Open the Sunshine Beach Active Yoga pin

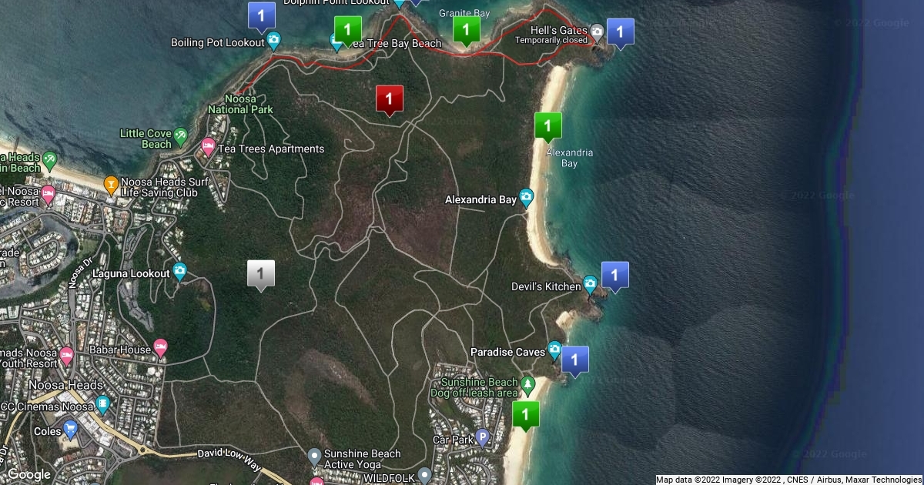tap(314, 457)
